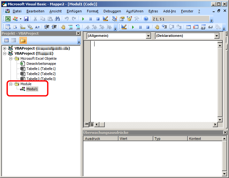
Task: Open the Call Stack icon
Action: pyautogui.click(x=218, y=27)
